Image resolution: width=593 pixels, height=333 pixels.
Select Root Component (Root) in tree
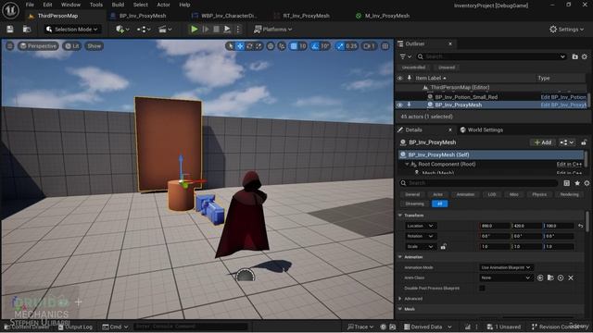(x=447, y=165)
